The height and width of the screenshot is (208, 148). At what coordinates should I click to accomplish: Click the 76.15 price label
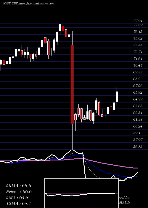pyautogui.click(x=138, y=32)
